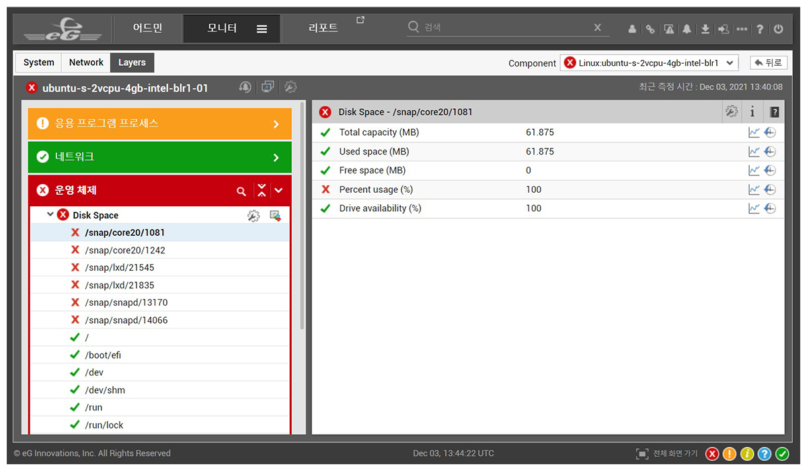The image size is (807, 471).
Task: Click external link icon beside 리포트
Action: [360, 20]
